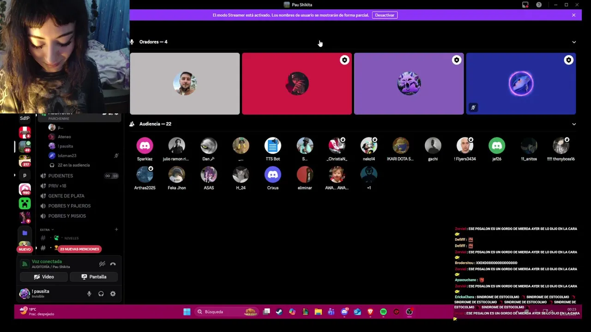
Task: Mute the microphone in user panel
Action: tap(89, 294)
